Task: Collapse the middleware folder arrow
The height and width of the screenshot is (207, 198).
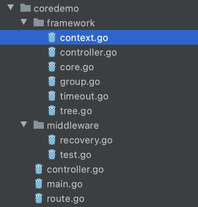Action: pos(24,124)
